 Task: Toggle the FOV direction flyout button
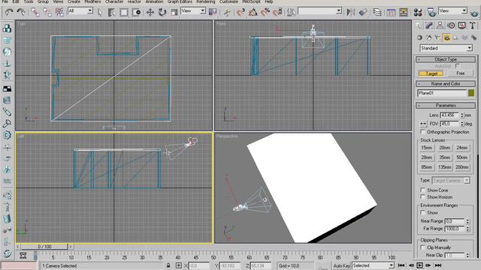[423, 124]
